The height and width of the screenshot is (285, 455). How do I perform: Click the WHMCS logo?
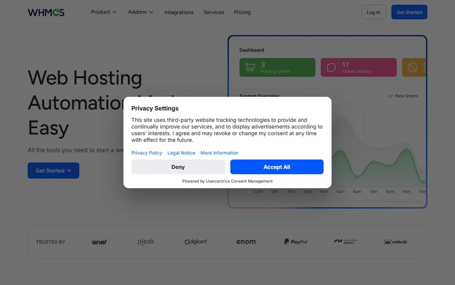pyautogui.click(x=46, y=12)
